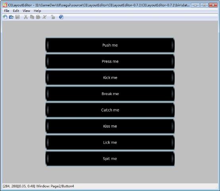
Task: Click the status bar window info text
Action: (x=38, y=186)
